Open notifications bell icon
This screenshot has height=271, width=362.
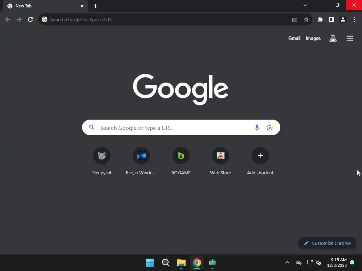point(352,263)
